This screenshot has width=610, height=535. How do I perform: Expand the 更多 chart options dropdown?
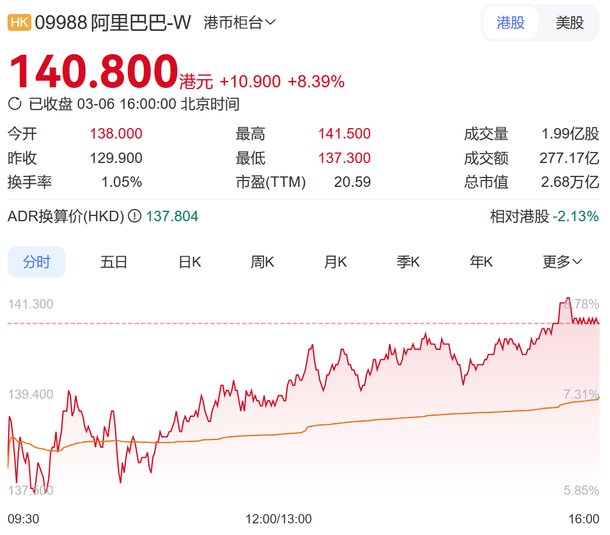pyautogui.click(x=562, y=262)
